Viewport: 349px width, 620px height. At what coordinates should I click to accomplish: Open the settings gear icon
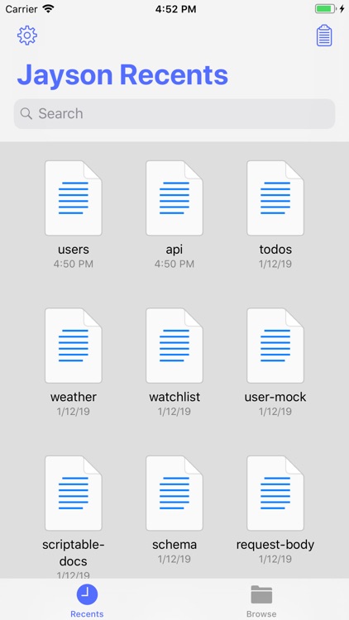[x=27, y=36]
